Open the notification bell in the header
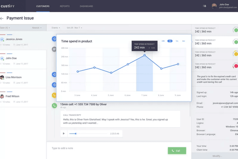Screen dimensions: 238x159 (x=205, y=6)
